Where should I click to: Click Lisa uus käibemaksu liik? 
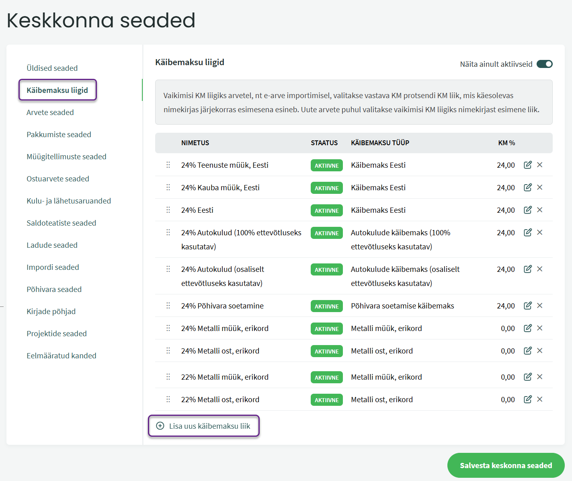point(204,426)
